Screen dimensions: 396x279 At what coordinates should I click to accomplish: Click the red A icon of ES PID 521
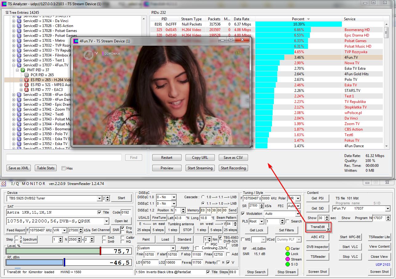(26, 85)
